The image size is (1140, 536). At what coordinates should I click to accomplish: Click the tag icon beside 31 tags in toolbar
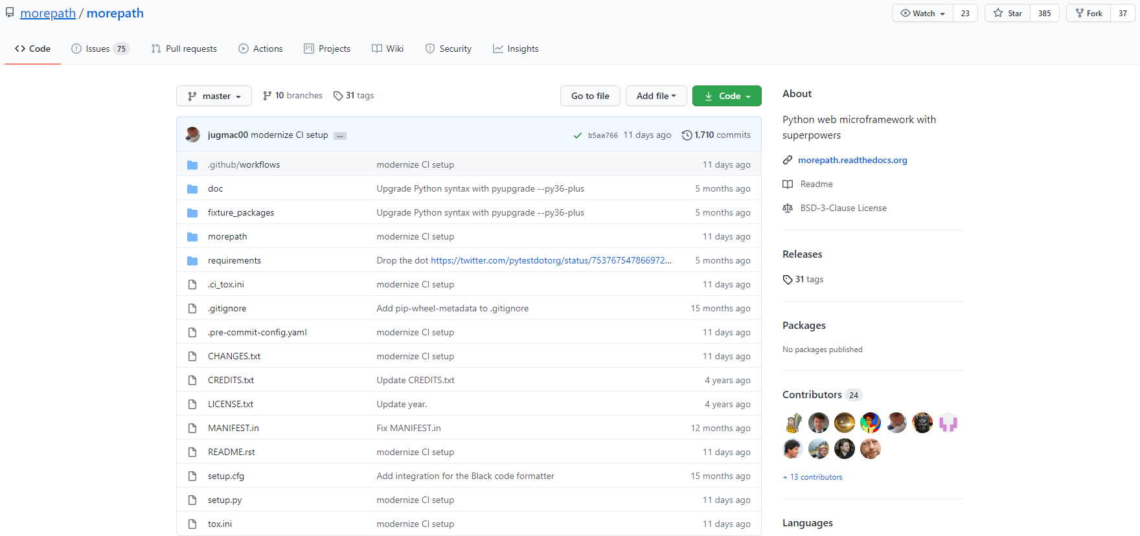(338, 96)
